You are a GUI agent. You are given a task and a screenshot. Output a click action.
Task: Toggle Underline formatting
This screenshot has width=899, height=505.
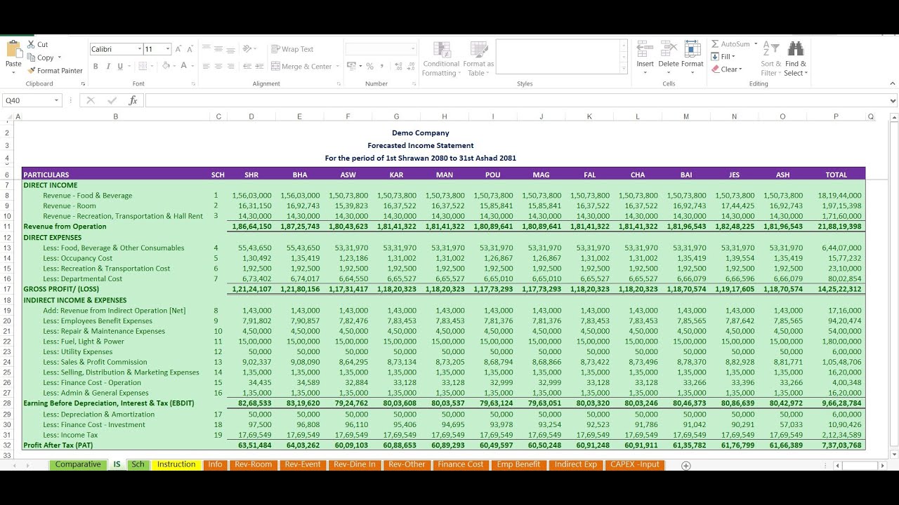[x=120, y=67]
